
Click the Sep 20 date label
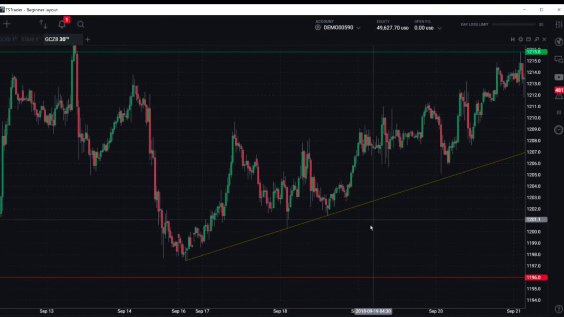[436, 311]
